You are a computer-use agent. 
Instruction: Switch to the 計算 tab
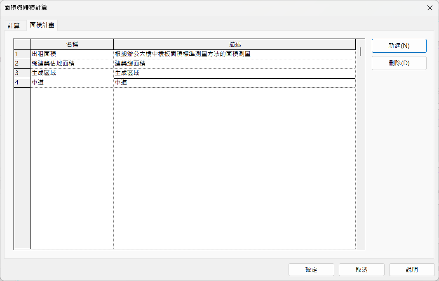point(14,26)
